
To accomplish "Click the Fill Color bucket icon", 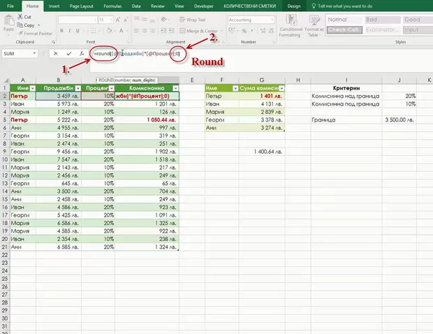I will click(109, 31).
